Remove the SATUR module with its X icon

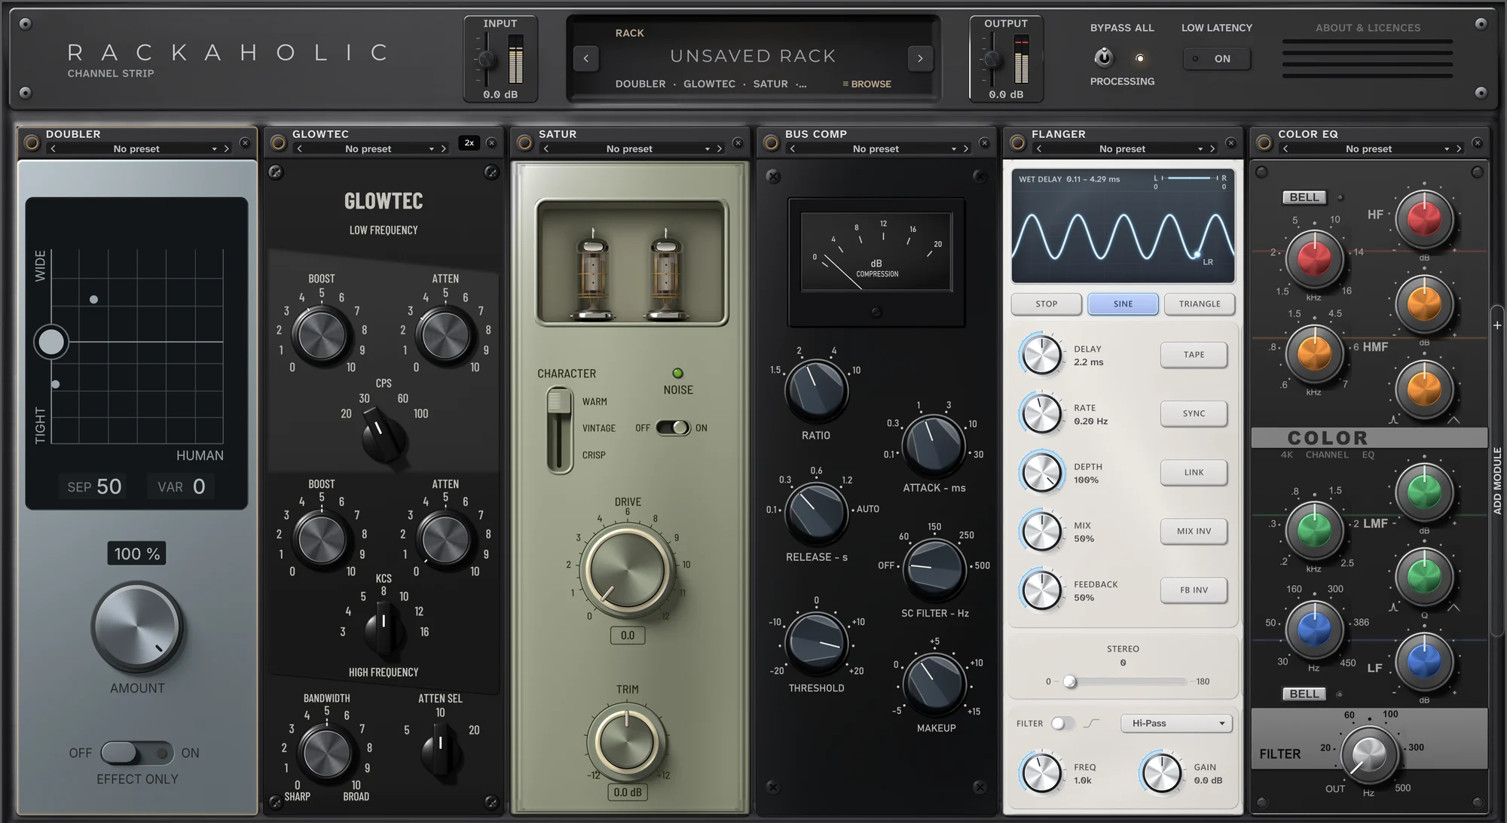(738, 142)
